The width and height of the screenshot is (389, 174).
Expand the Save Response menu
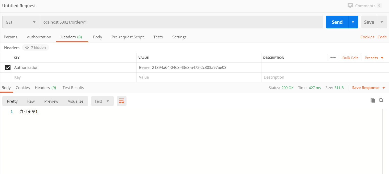(x=368, y=88)
